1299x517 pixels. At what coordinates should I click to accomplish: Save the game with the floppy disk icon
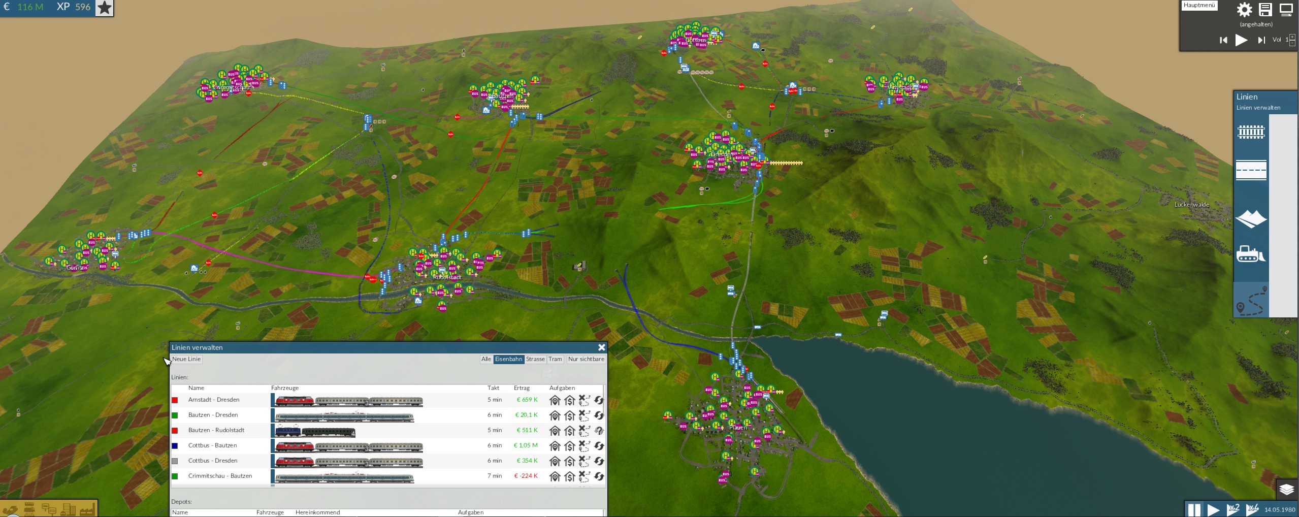click(1265, 9)
